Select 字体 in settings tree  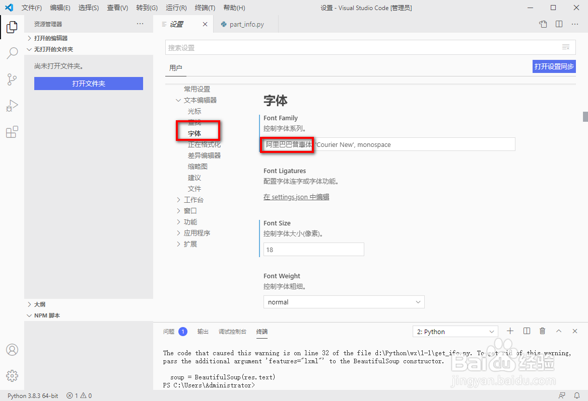[x=194, y=134]
